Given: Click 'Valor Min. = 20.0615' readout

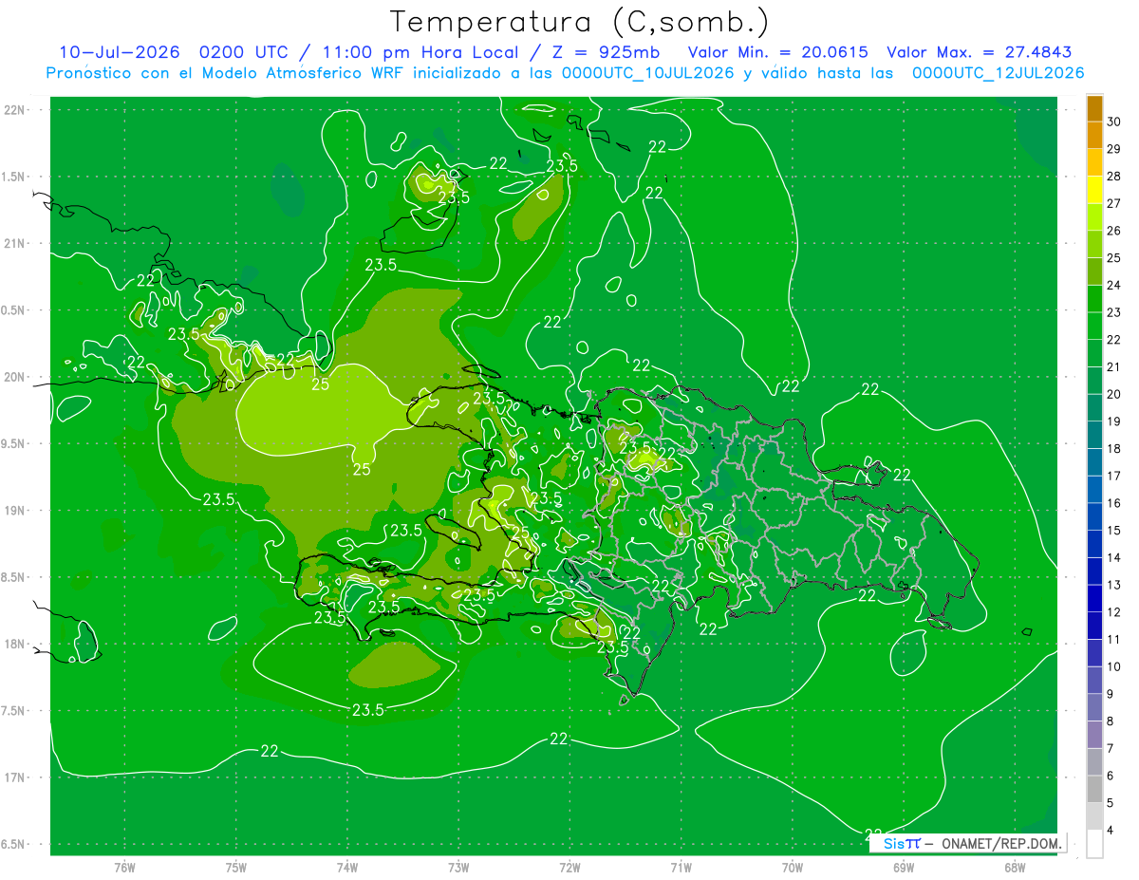Looking at the screenshot, I should 777,52.
